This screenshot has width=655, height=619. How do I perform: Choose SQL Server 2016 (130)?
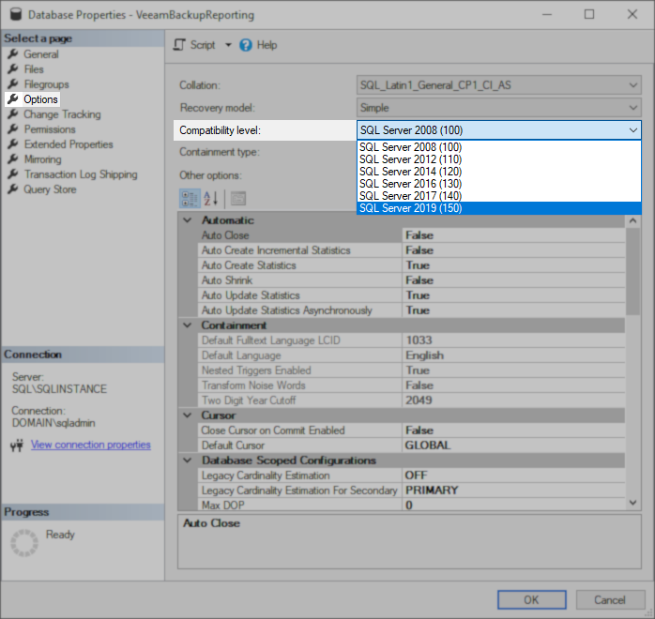tap(499, 184)
